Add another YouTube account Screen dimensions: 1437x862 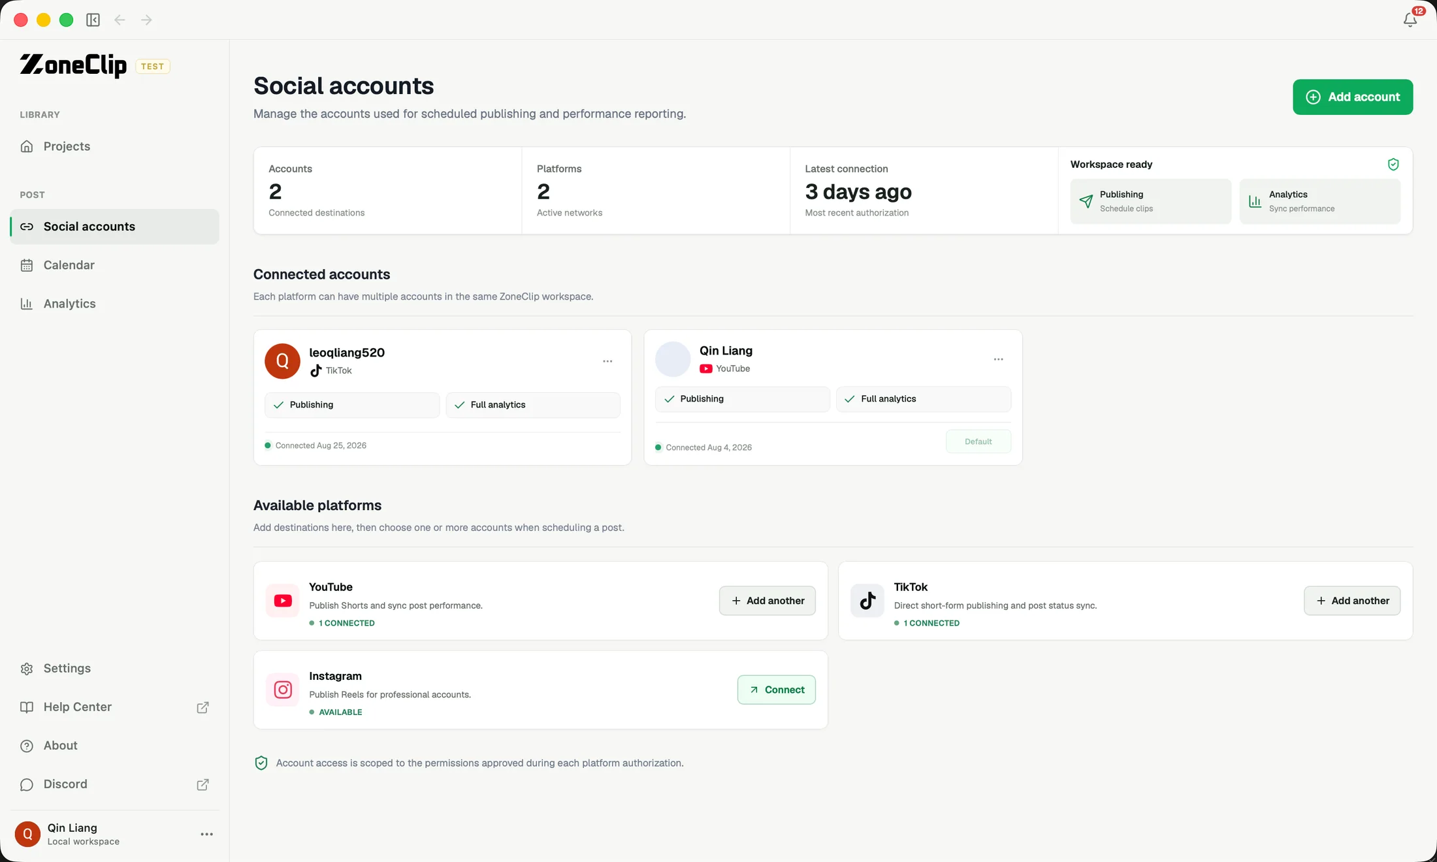click(x=767, y=601)
